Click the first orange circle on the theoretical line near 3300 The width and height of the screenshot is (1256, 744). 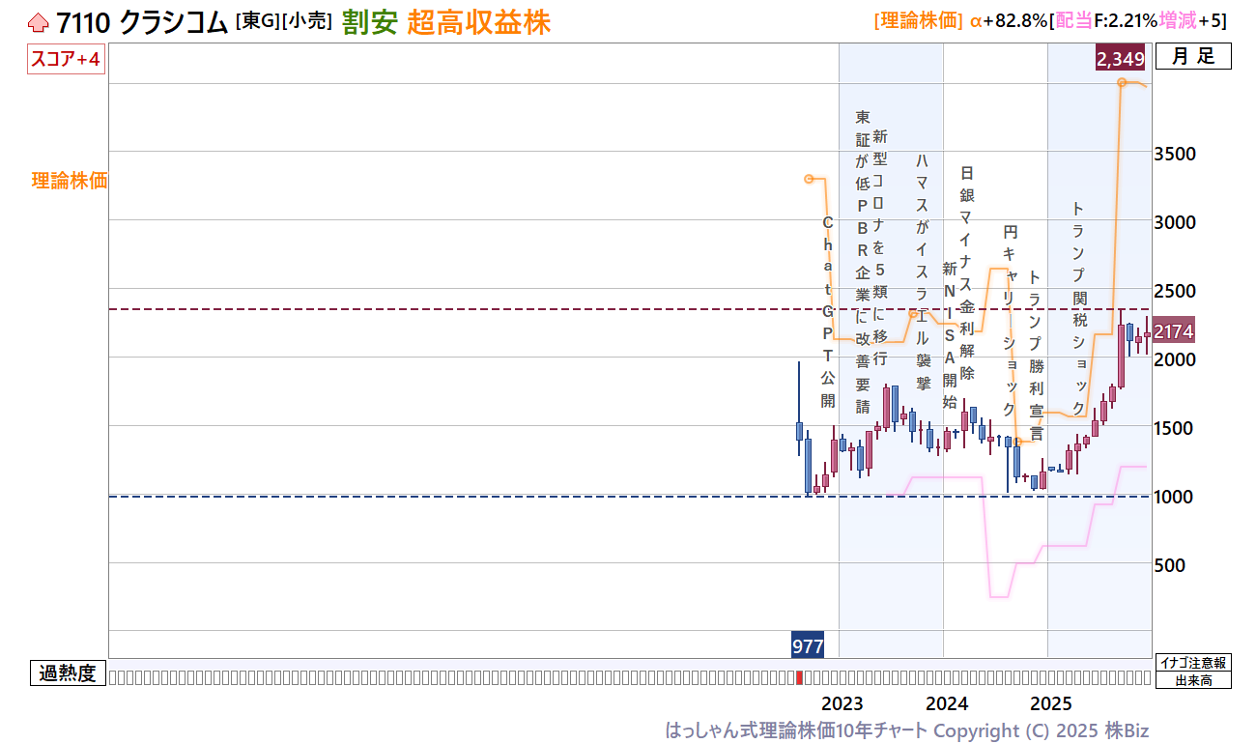(x=809, y=179)
